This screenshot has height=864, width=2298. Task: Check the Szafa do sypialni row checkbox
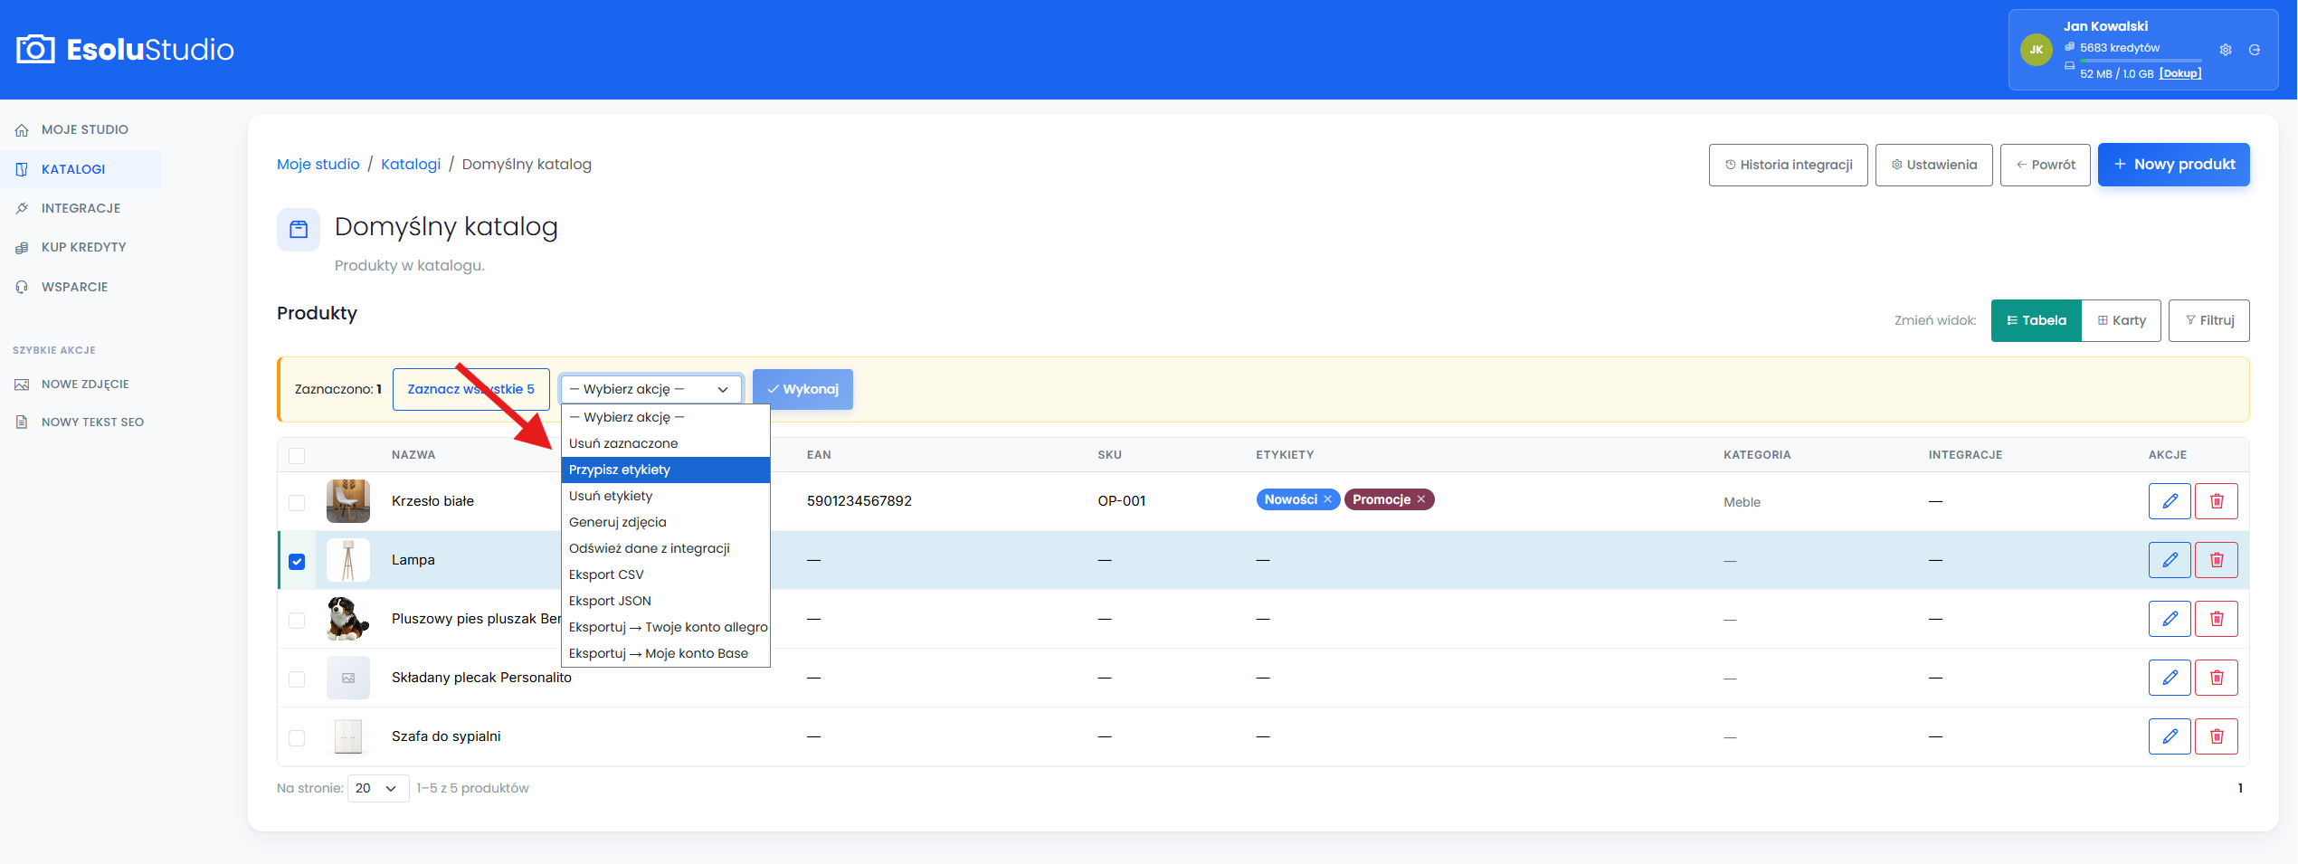pos(297,738)
